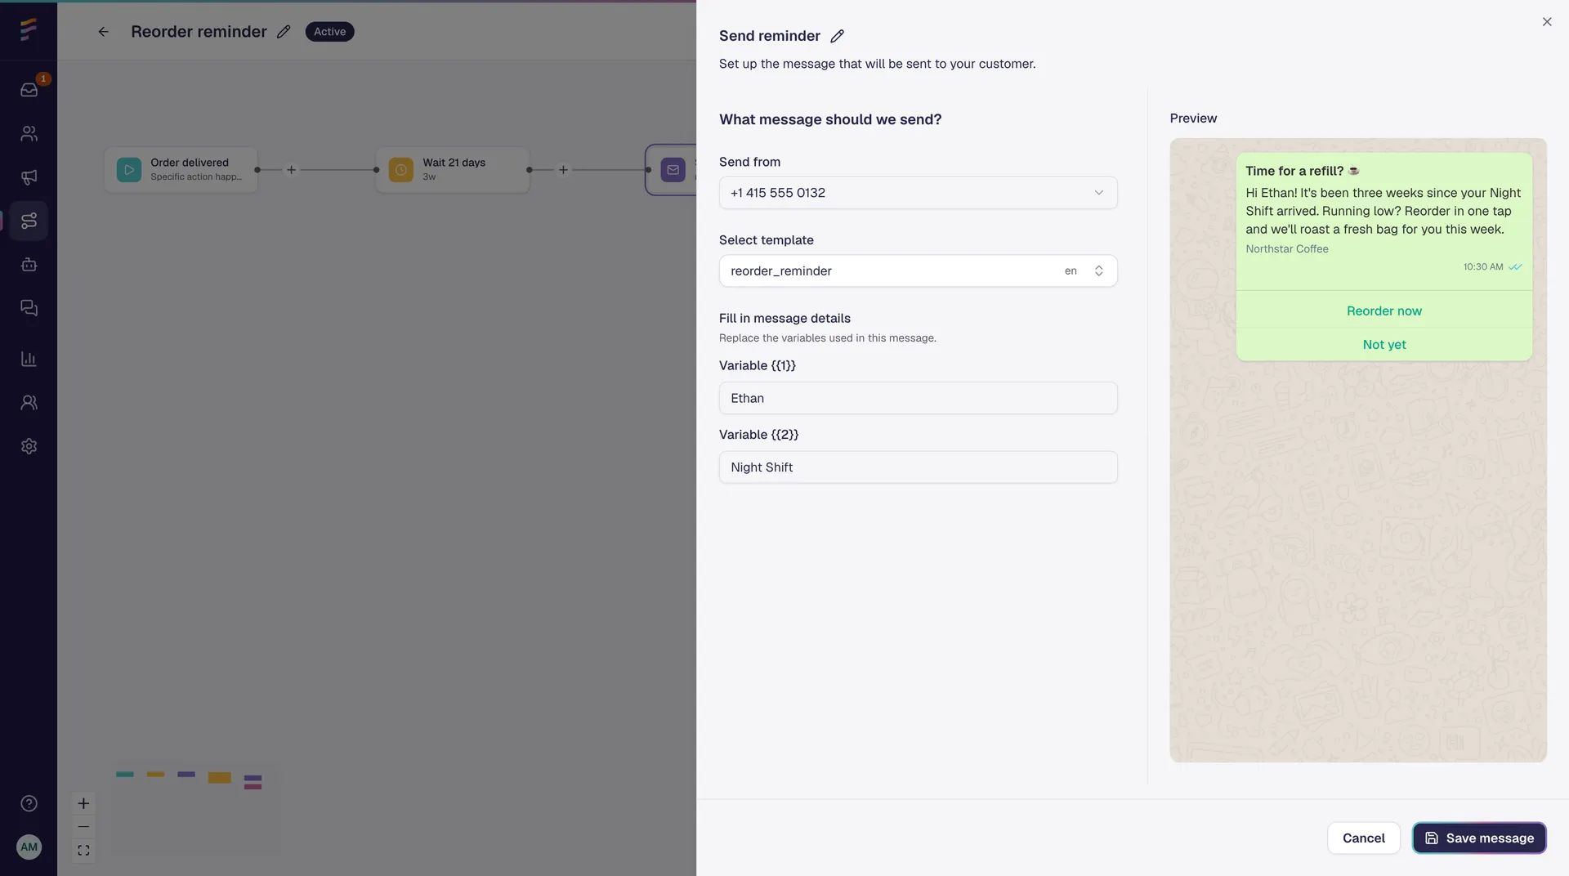The width and height of the screenshot is (1569, 876).
Task: Click the AM user avatar
Action: [29, 847]
